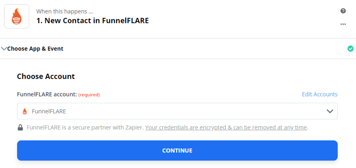Open the FunnelFLARE account dropdown arrow
Viewport: 356px width, 168px height.
click(330, 111)
